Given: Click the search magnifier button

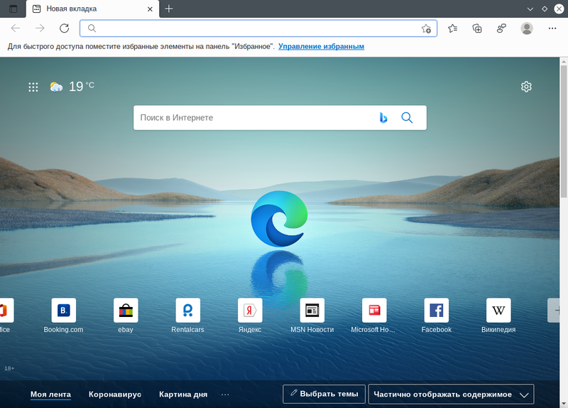Looking at the screenshot, I should [x=407, y=117].
